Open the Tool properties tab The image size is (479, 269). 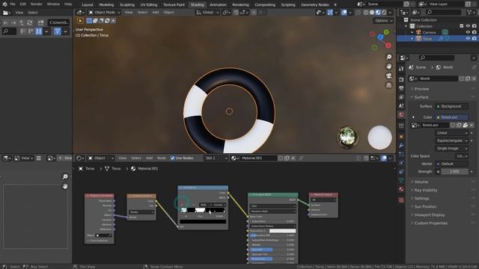401,69
